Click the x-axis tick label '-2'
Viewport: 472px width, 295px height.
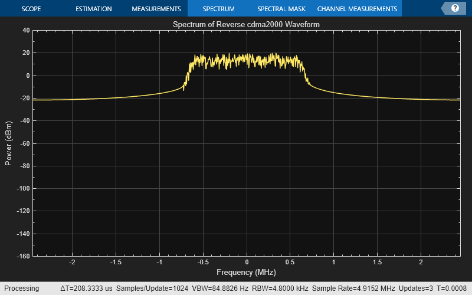tap(72, 262)
